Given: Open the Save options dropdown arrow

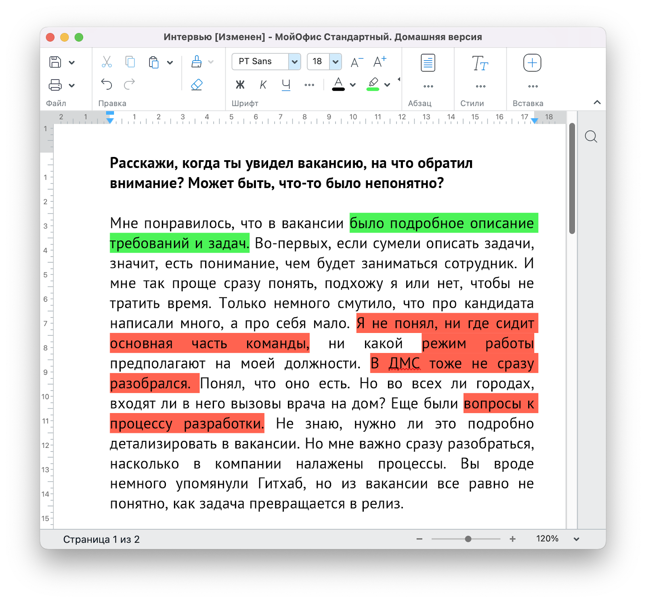Looking at the screenshot, I should (72, 63).
